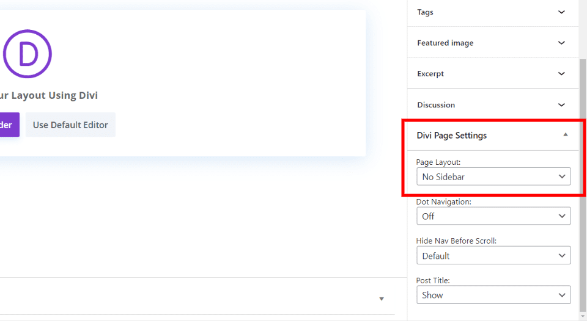587x323 pixels.
Task: Click the 'Post Title:' label
Action: point(433,280)
